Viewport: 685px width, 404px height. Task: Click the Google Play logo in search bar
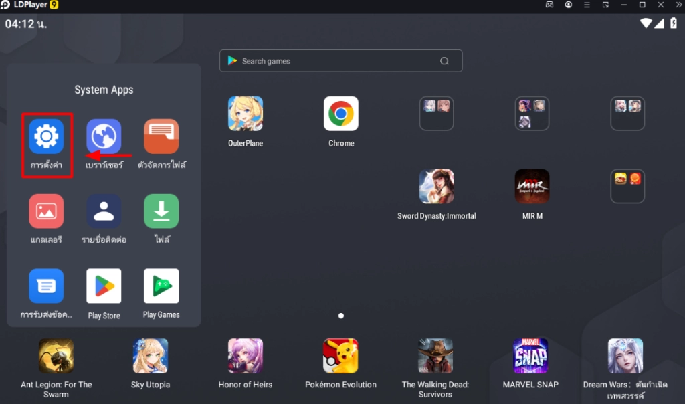[232, 61]
